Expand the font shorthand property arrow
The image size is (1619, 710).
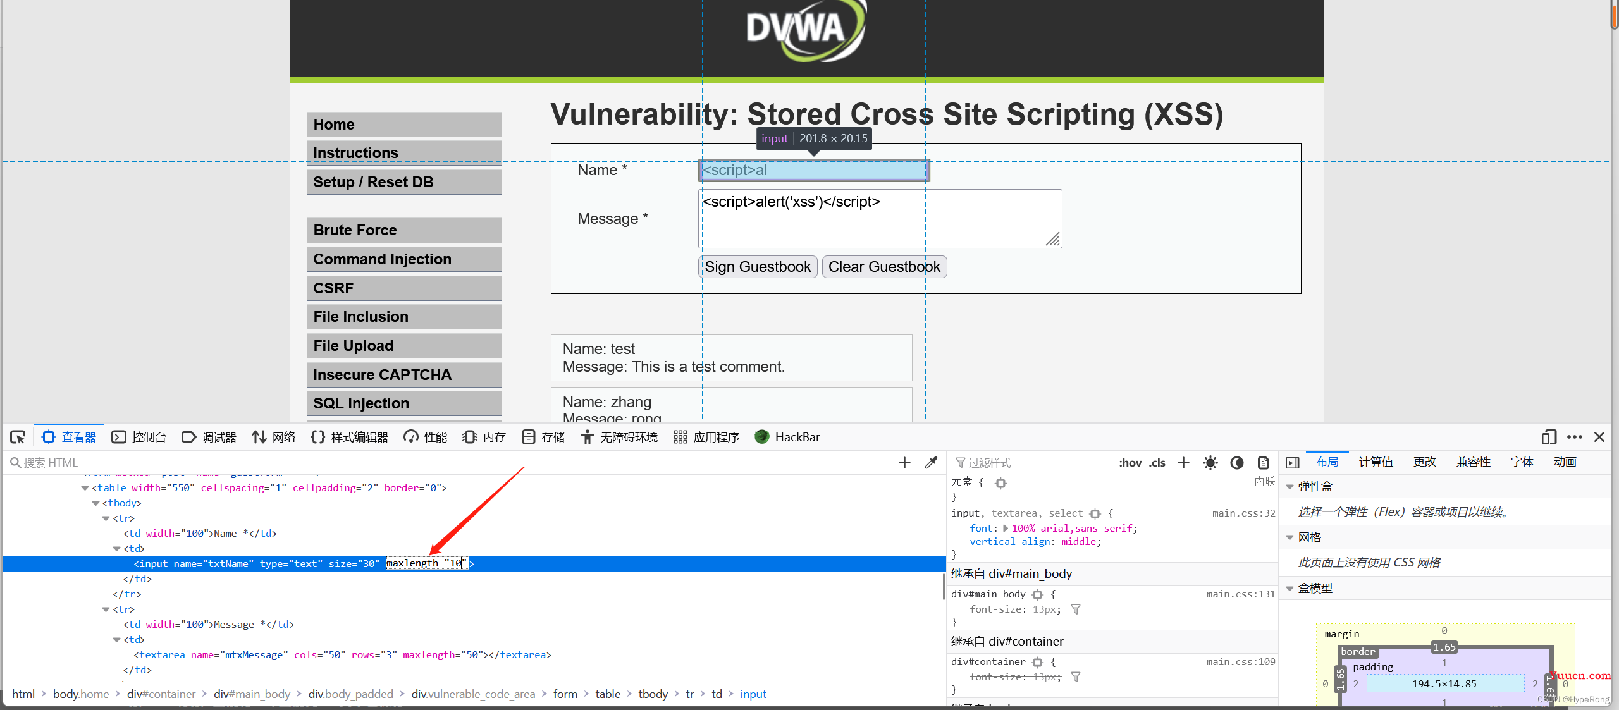1006,529
